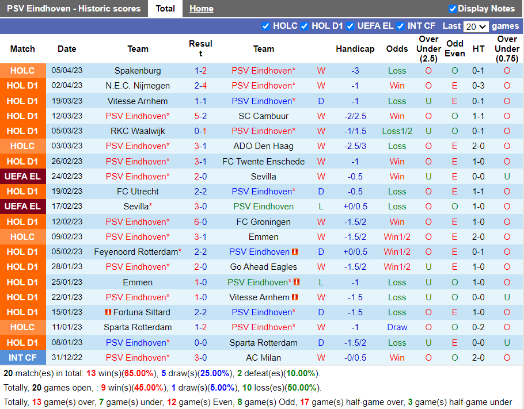Select the Go Ahead Eagles team link
The image size is (524, 409).
pos(263,267)
